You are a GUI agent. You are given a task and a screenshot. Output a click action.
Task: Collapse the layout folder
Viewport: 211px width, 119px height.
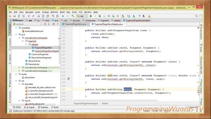(x=19, y=100)
